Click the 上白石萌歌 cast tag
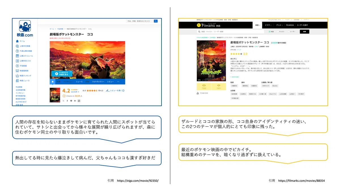Image resolution: width=340 pixels, height=191 pixels. (283, 94)
